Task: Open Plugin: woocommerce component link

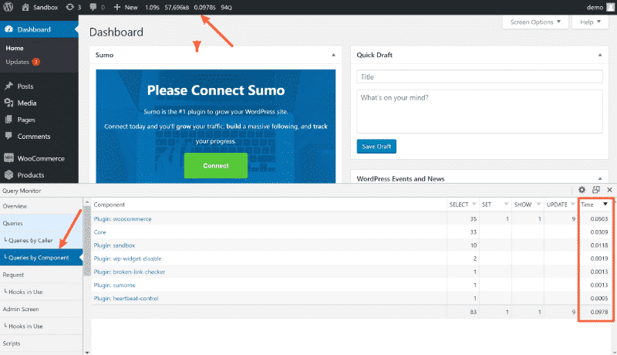Action: [123, 219]
